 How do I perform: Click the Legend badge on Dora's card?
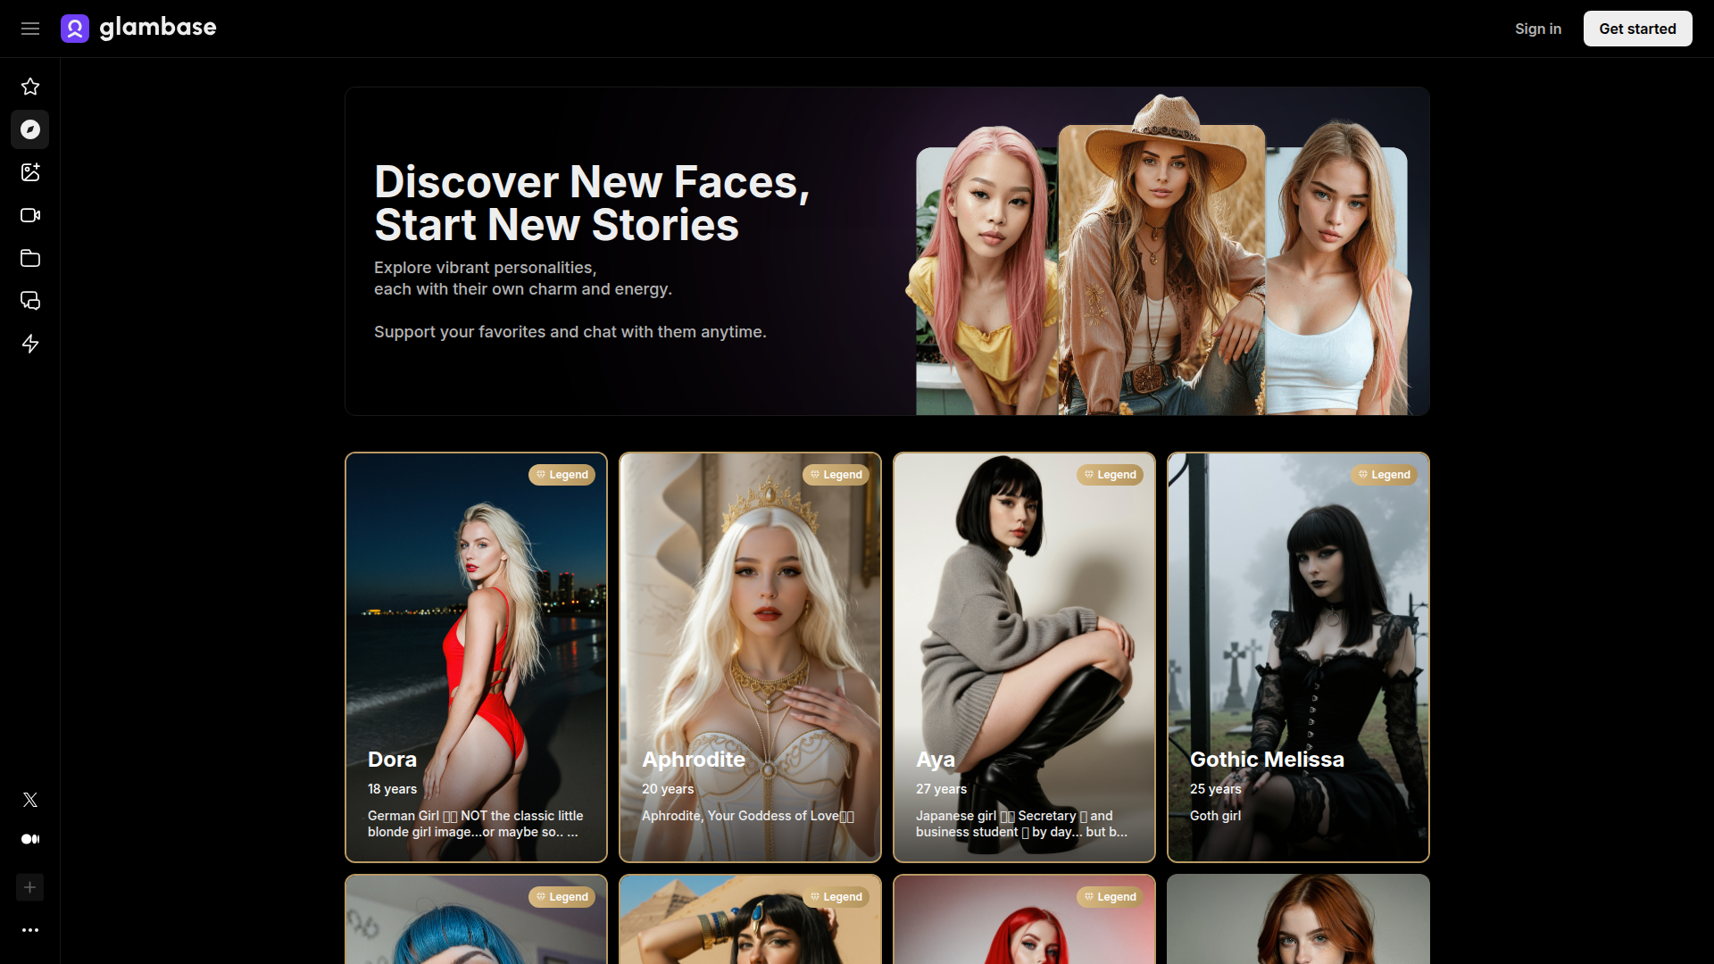(562, 475)
